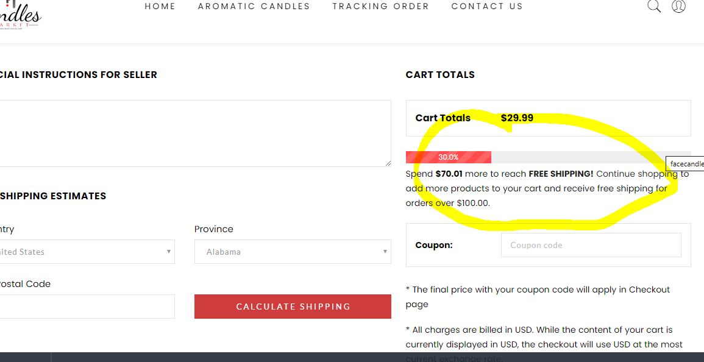Image resolution: width=704 pixels, height=362 pixels.
Task: Click the red 30.0% progress fill
Action: (448, 157)
